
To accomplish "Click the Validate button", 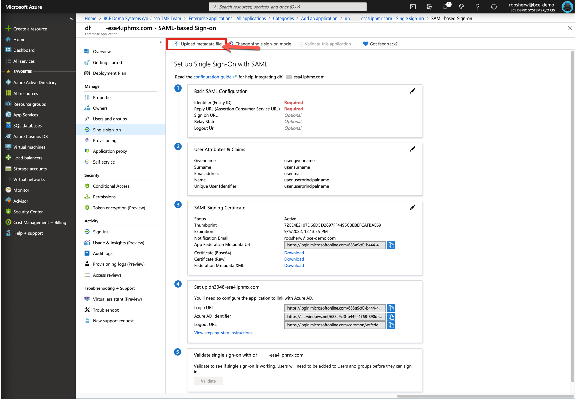I will pos(208,381).
